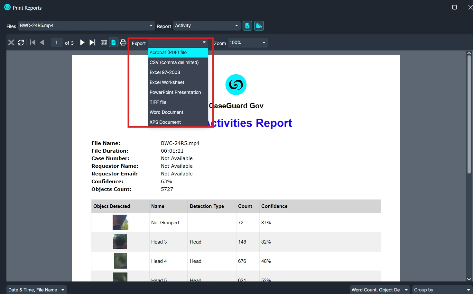Image resolution: width=473 pixels, height=294 pixels.
Task: Open the Report type dropdown showing Activity
Action: tap(207, 26)
